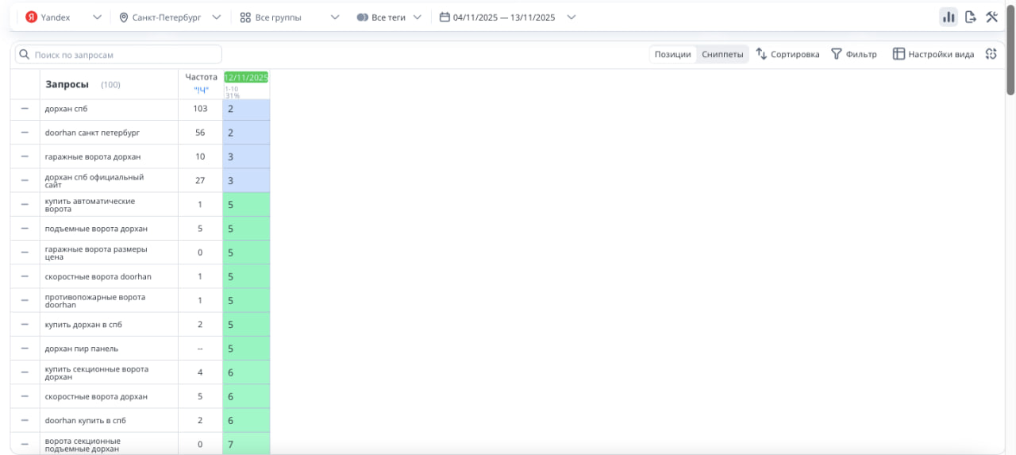The image size is (1016, 455).
Task: Open the bar chart view icon
Action: click(x=948, y=17)
